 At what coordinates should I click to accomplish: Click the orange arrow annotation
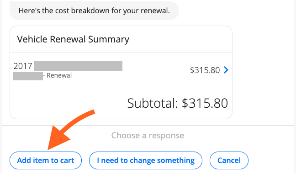click(71, 130)
